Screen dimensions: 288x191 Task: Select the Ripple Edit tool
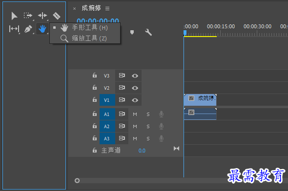[42, 16]
